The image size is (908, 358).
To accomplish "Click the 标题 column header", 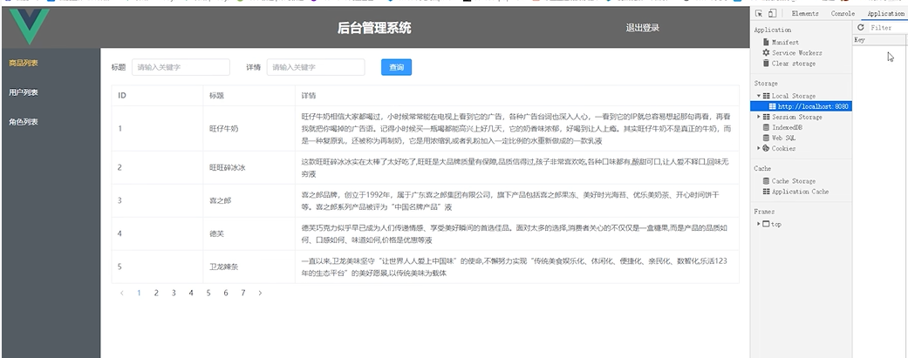I will (x=249, y=96).
